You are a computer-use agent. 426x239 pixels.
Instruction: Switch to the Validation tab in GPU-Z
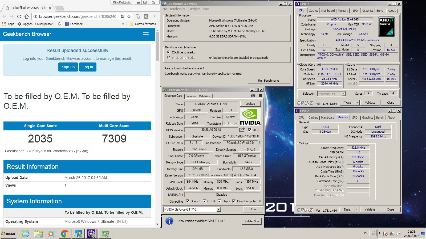205,96
